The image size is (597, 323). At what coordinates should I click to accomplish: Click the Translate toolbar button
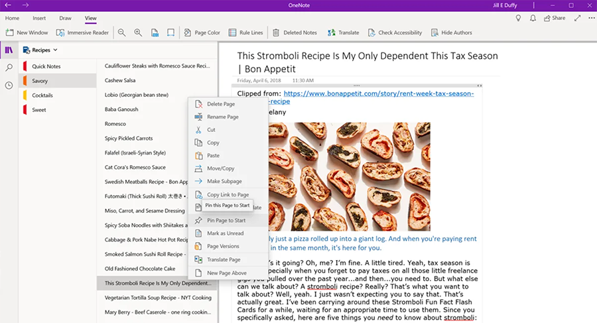(x=344, y=32)
